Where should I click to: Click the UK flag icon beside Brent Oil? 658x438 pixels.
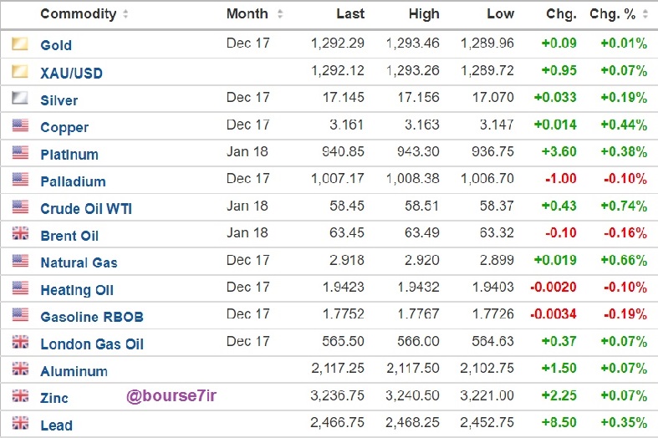20,233
